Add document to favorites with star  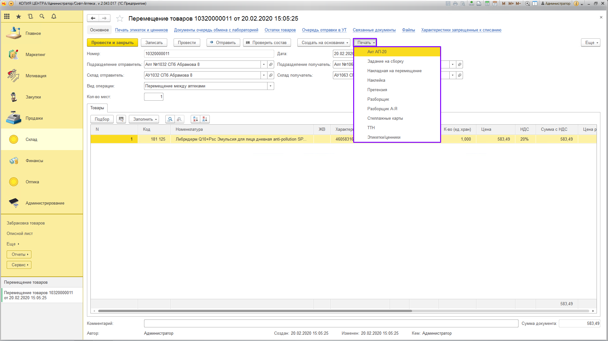[x=120, y=19]
